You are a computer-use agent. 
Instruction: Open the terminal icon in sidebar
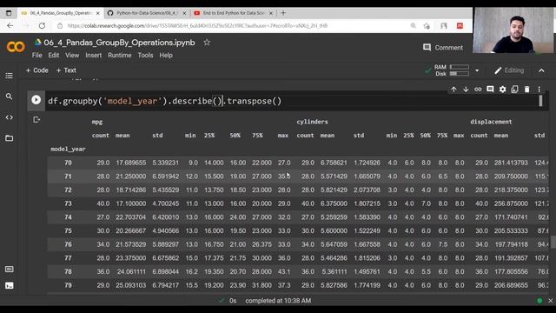point(10,285)
